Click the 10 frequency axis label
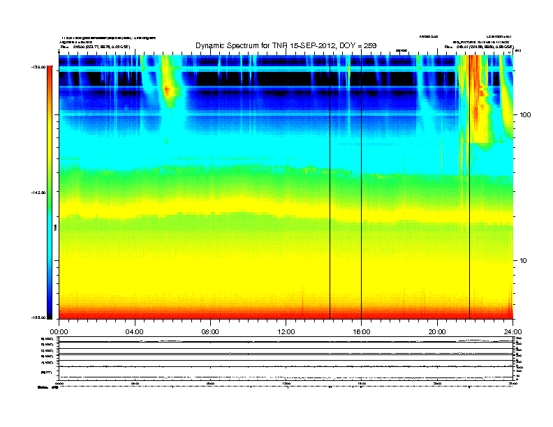The width and height of the screenshot is (553, 427). [x=524, y=261]
